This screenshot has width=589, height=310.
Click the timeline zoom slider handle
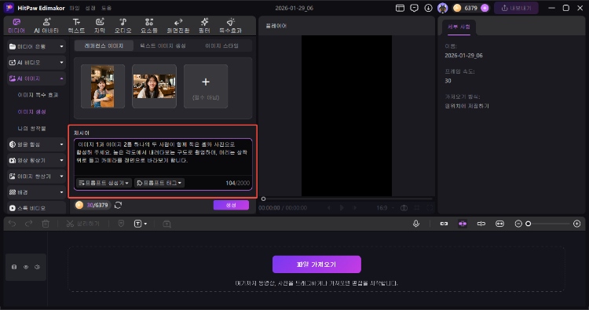(x=529, y=224)
